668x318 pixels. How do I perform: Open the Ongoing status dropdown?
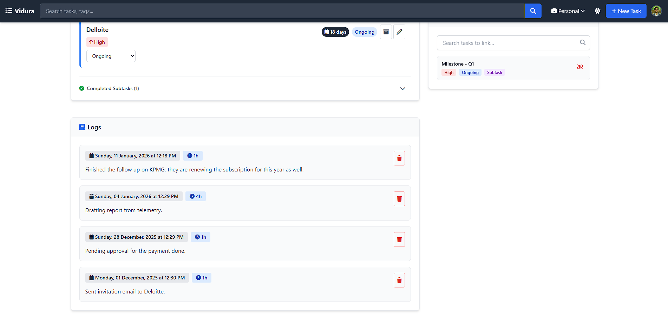pos(111,56)
